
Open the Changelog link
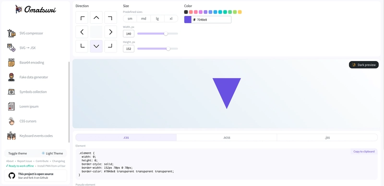pos(59,161)
